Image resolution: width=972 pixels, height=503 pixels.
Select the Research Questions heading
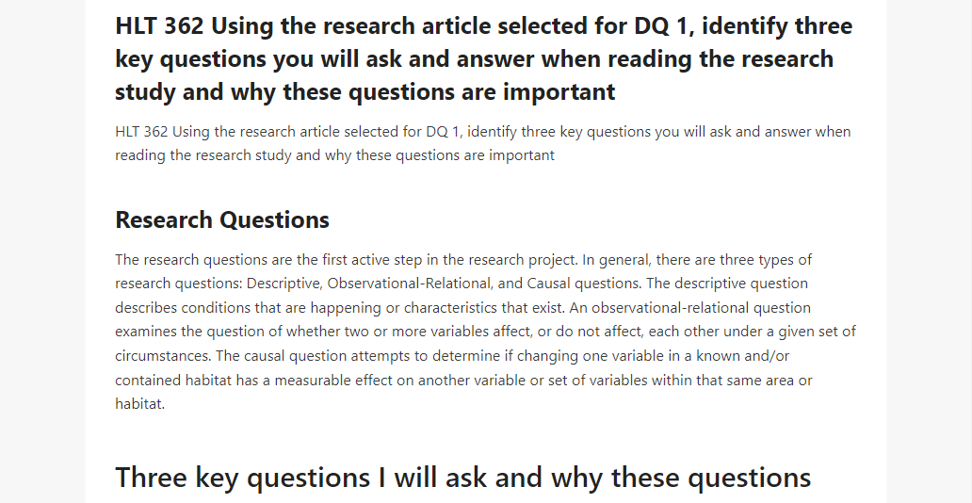click(x=222, y=220)
